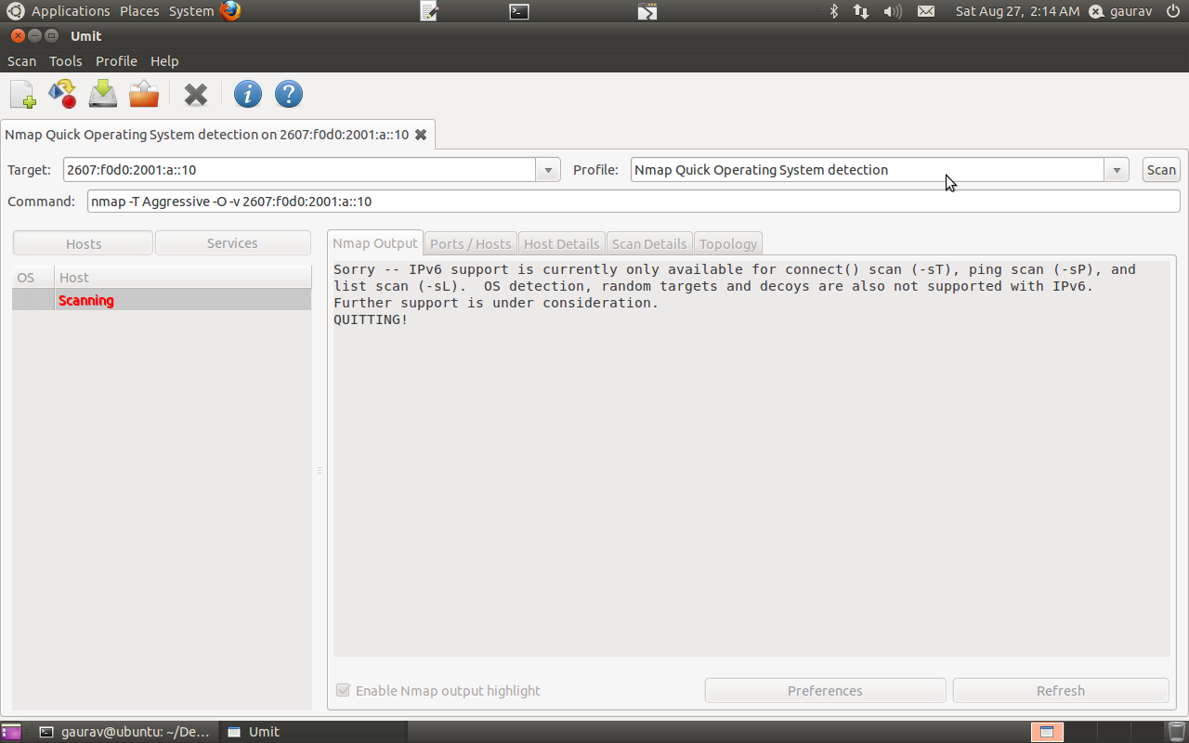This screenshot has height=743, width=1189.
Task: Open the terminal launcher in top panel
Action: 520,11
